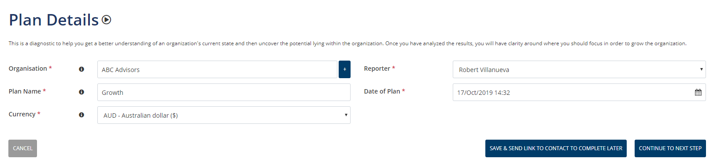Viewport: 717px width, 166px height.
Task: Click the CANCEL button
Action: pos(22,148)
